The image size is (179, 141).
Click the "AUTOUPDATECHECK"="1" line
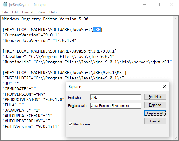(x=27, y=116)
